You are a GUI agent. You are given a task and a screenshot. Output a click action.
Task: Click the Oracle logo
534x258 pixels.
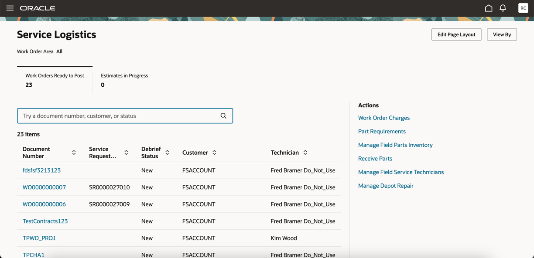pos(38,8)
